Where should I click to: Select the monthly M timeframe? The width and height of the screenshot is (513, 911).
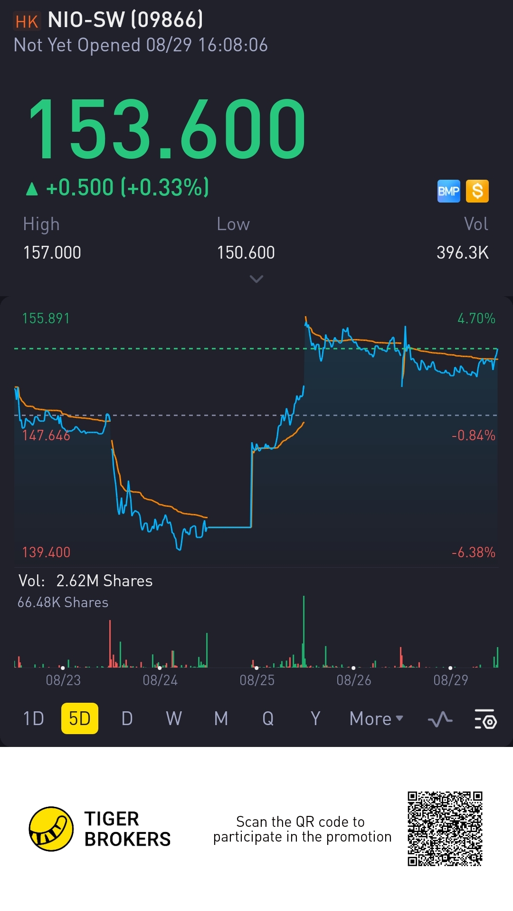click(x=221, y=719)
